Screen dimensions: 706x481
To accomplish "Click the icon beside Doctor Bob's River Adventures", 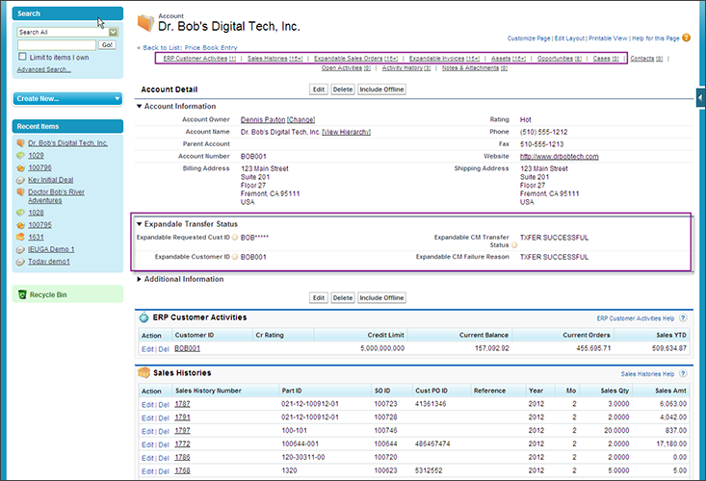I will 20,192.
